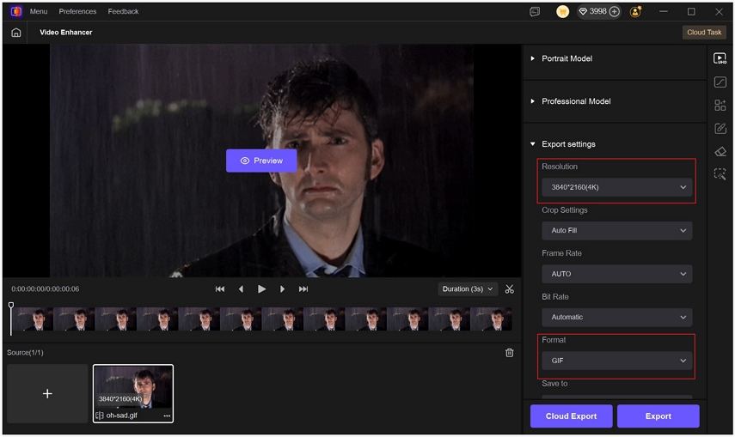Click the shopping cart icon
The image size is (735, 437).
[562, 12]
